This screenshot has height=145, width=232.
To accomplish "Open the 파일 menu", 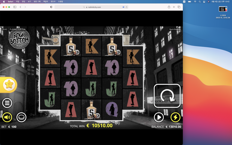I will coord(18,1).
